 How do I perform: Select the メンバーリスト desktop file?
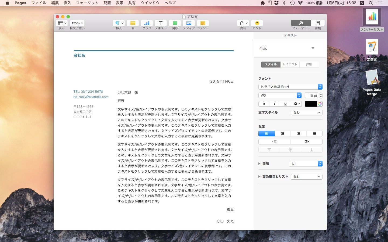point(372,19)
